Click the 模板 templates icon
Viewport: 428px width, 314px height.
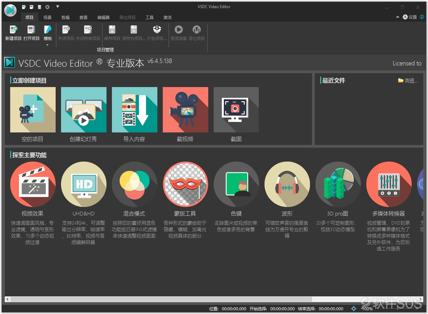point(48,30)
